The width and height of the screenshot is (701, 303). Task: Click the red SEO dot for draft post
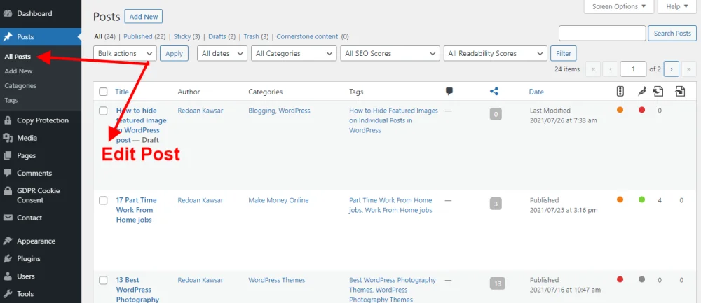pyautogui.click(x=641, y=110)
